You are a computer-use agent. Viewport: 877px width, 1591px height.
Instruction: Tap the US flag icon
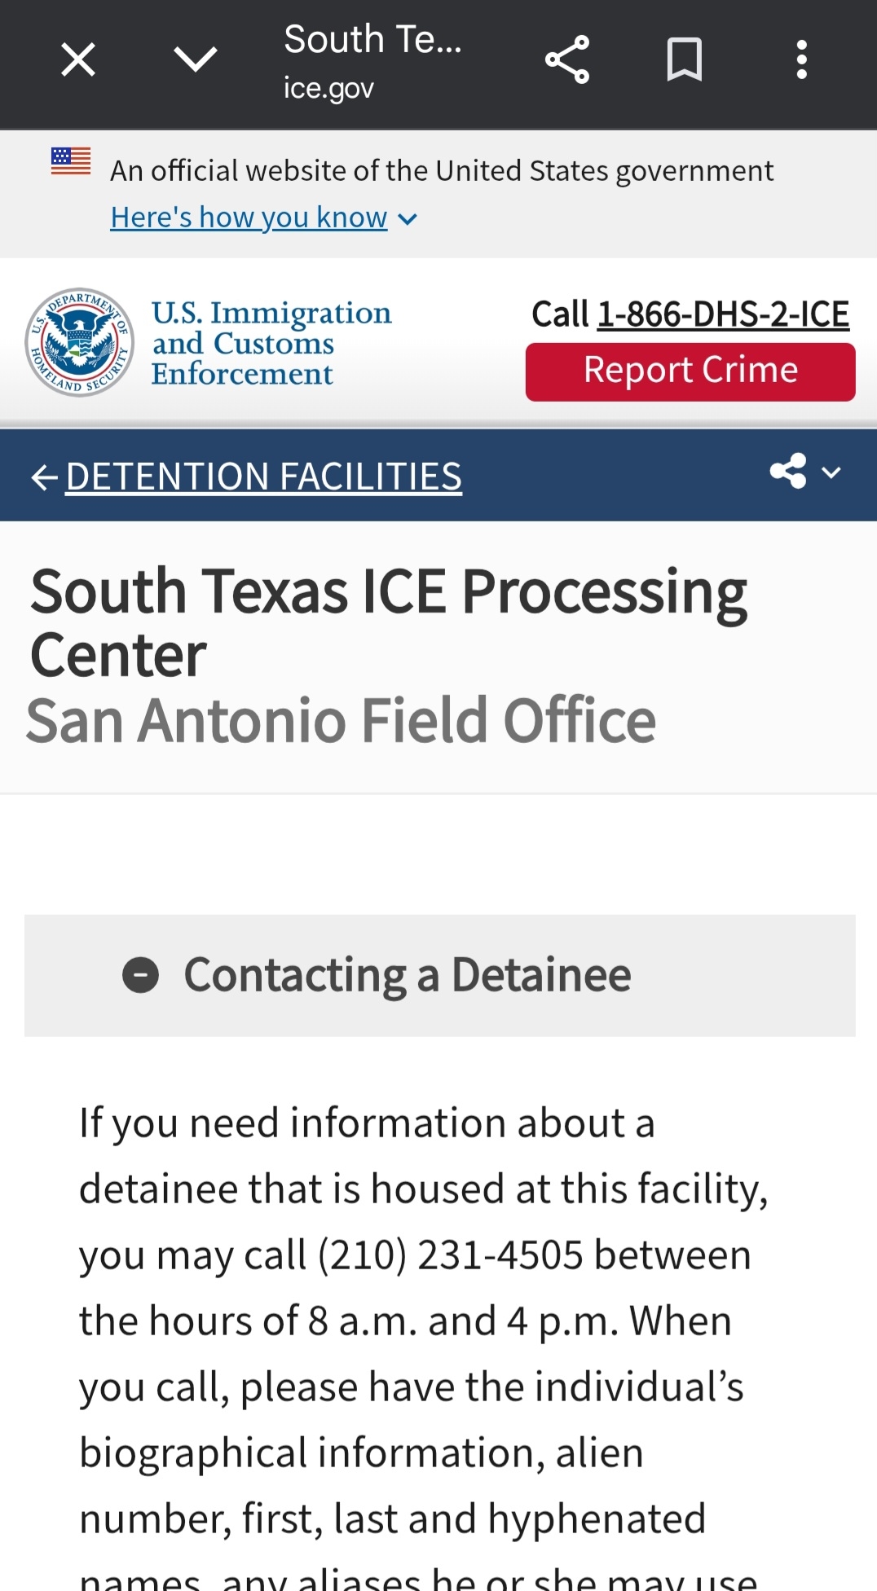(71, 160)
